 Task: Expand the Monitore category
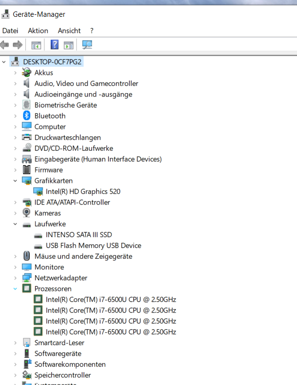pyautogui.click(x=15, y=267)
